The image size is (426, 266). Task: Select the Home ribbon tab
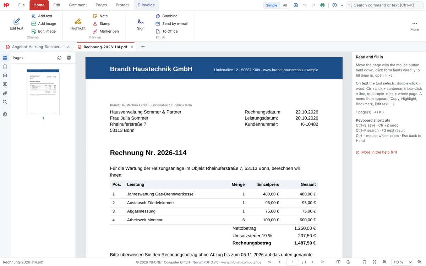click(x=39, y=5)
